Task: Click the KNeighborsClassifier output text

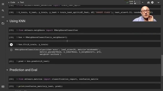Action: coord(58,52)
